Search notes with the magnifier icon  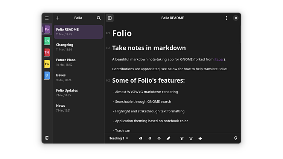(99, 18)
